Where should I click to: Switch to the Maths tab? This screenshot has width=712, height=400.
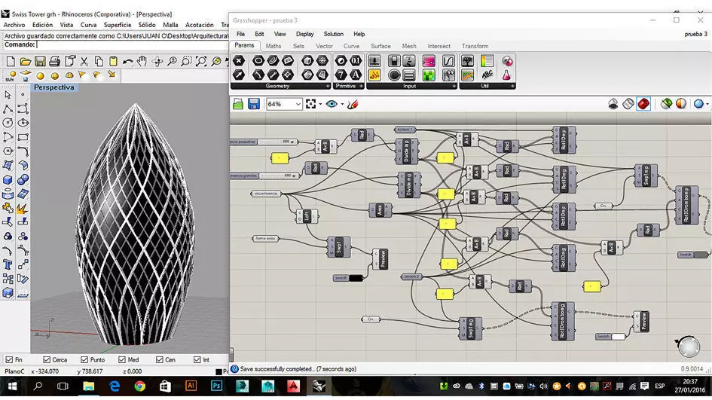(x=273, y=46)
